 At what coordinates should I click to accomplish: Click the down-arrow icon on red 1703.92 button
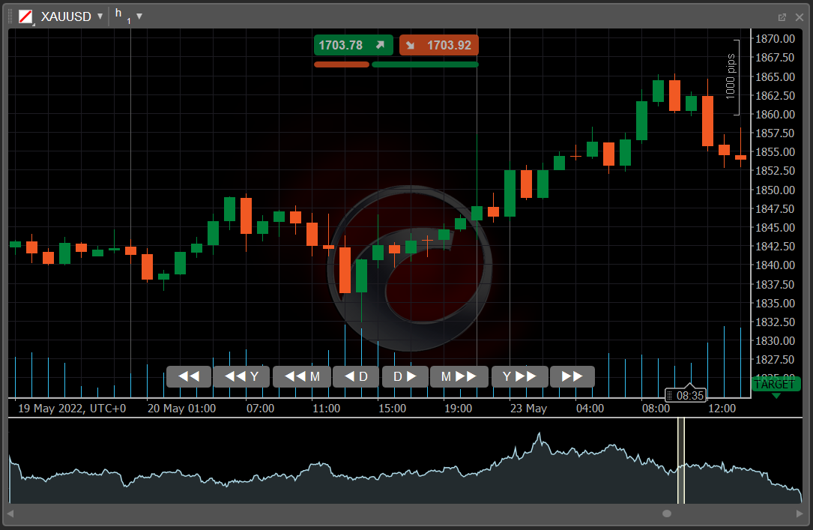point(409,45)
